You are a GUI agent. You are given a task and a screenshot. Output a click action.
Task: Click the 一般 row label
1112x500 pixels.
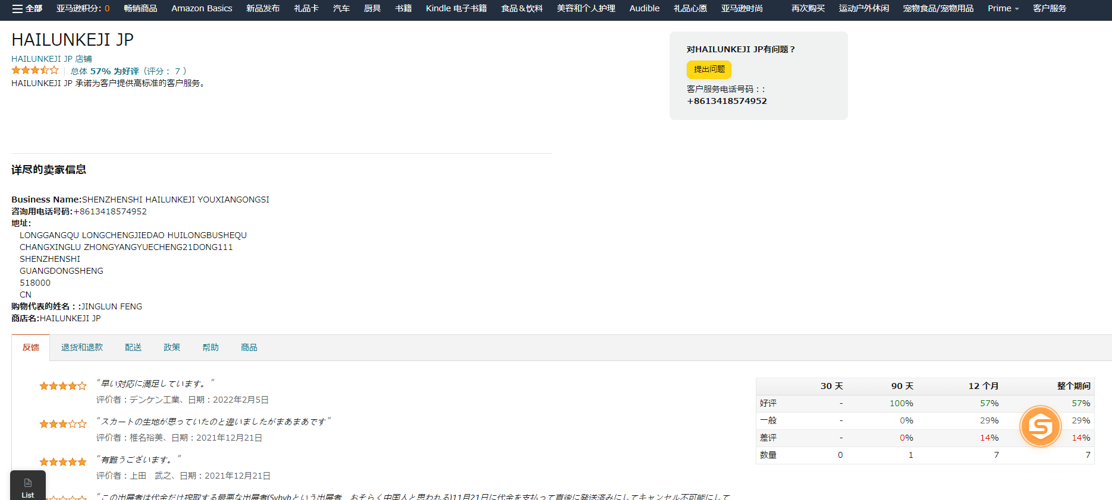(768, 420)
